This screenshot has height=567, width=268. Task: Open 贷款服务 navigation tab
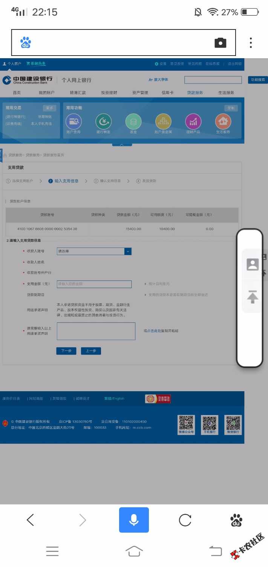tap(195, 93)
